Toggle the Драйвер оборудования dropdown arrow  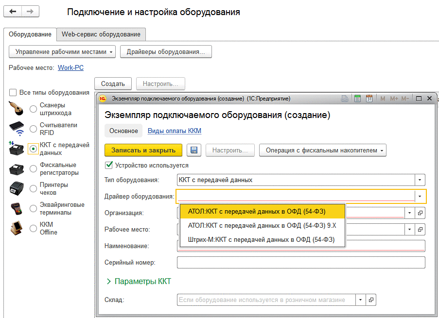pyautogui.click(x=420, y=196)
